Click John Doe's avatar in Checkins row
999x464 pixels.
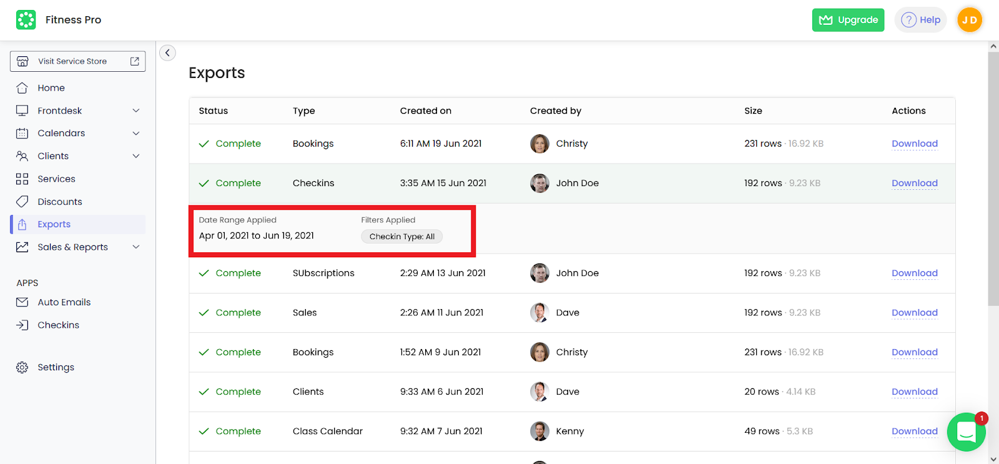(539, 183)
